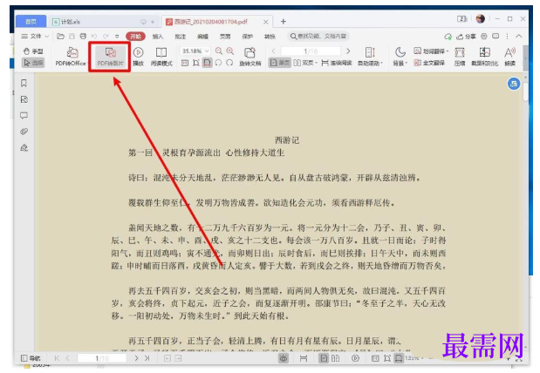Open the signature panel in left sidebar
Image resolution: width=540 pixels, height=373 pixels.
click(x=24, y=148)
